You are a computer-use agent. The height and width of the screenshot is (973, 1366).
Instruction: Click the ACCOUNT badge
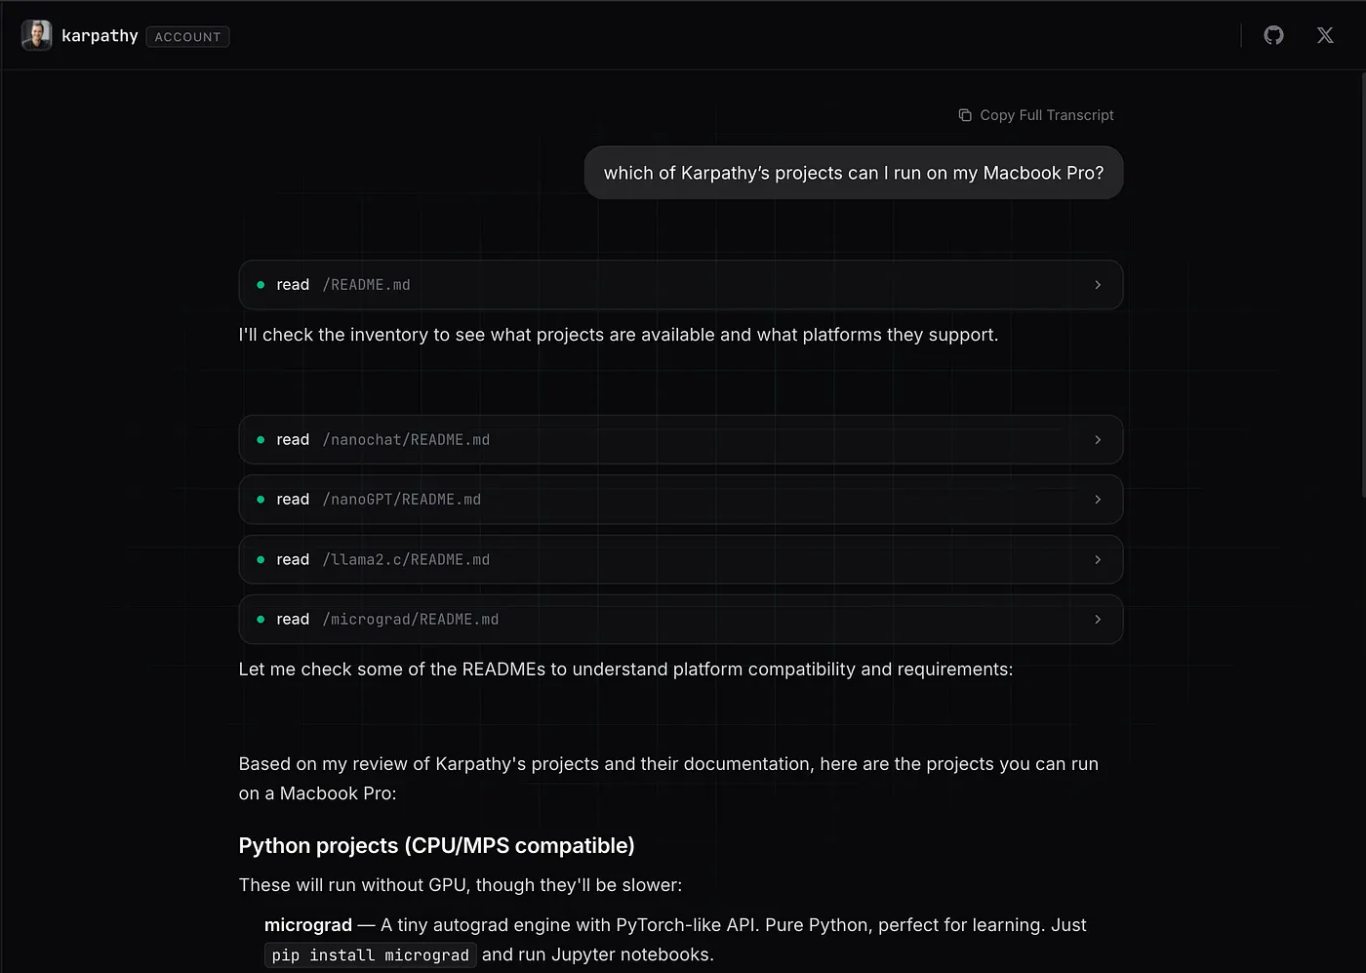pos(187,37)
